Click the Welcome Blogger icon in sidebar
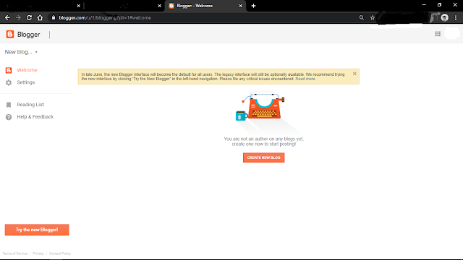Viewport: 463px width, 260px height. [x=9, y=70]
